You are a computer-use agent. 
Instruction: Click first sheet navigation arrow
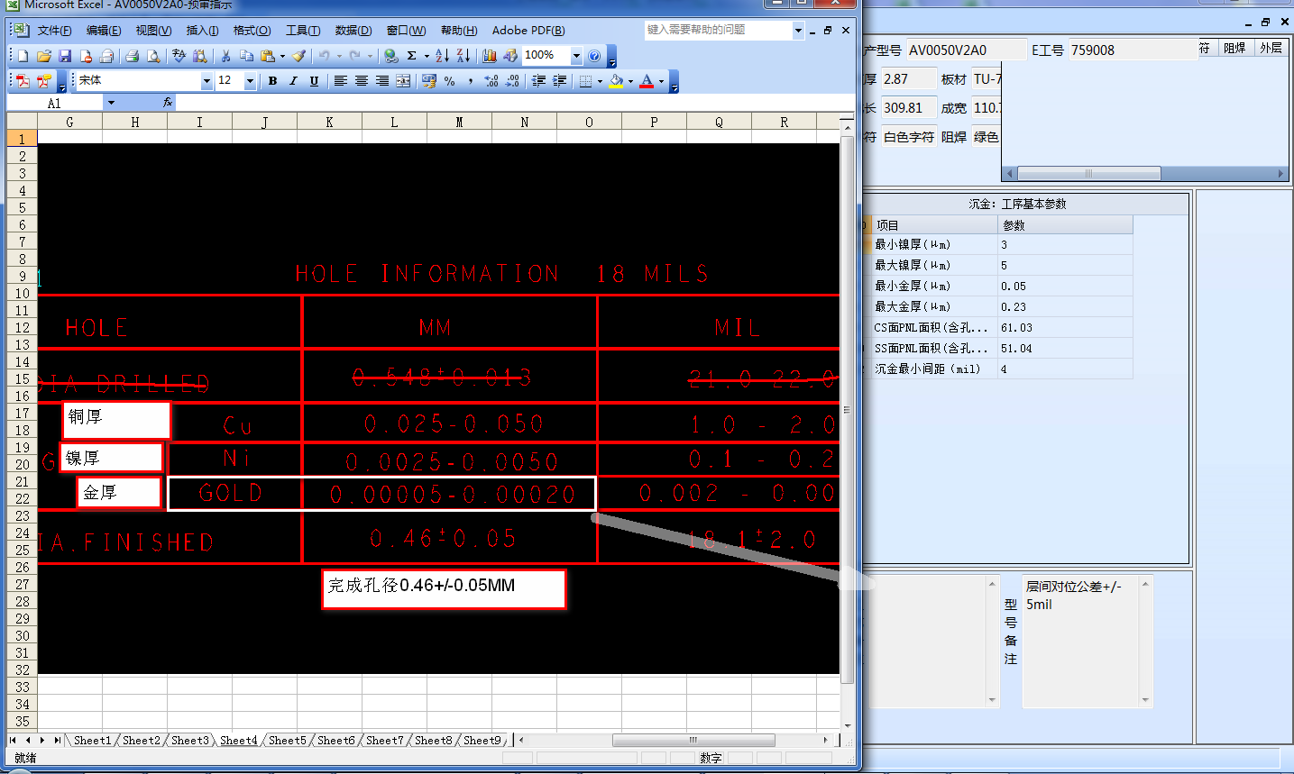(x=14, y=740)
